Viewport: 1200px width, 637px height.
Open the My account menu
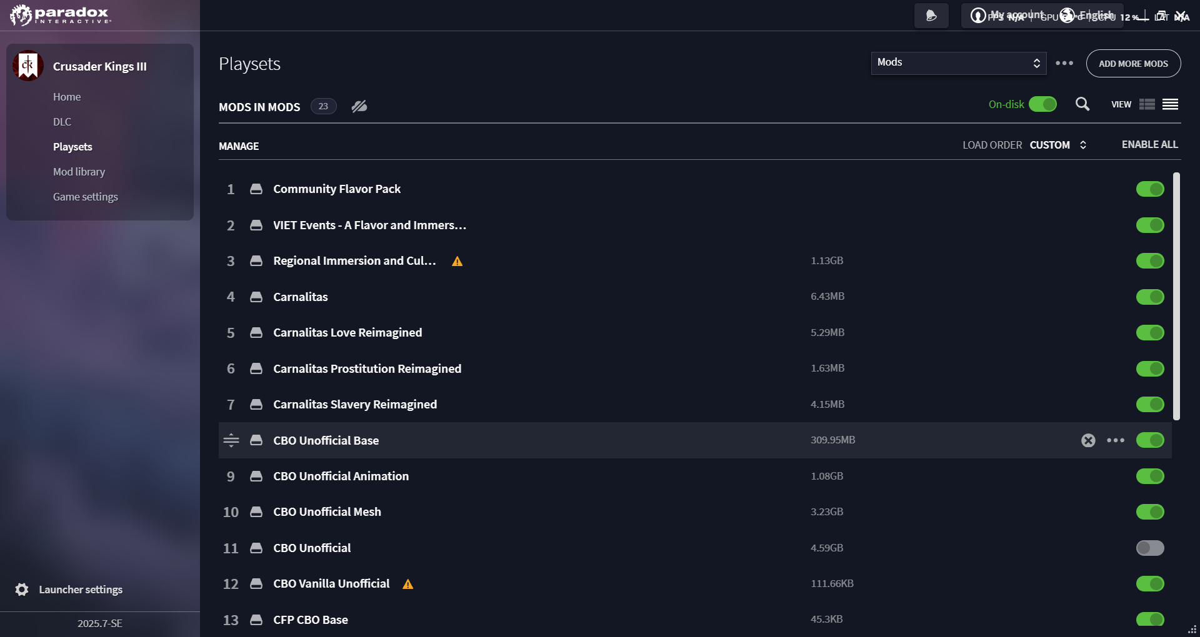(x=1007, y=15)
